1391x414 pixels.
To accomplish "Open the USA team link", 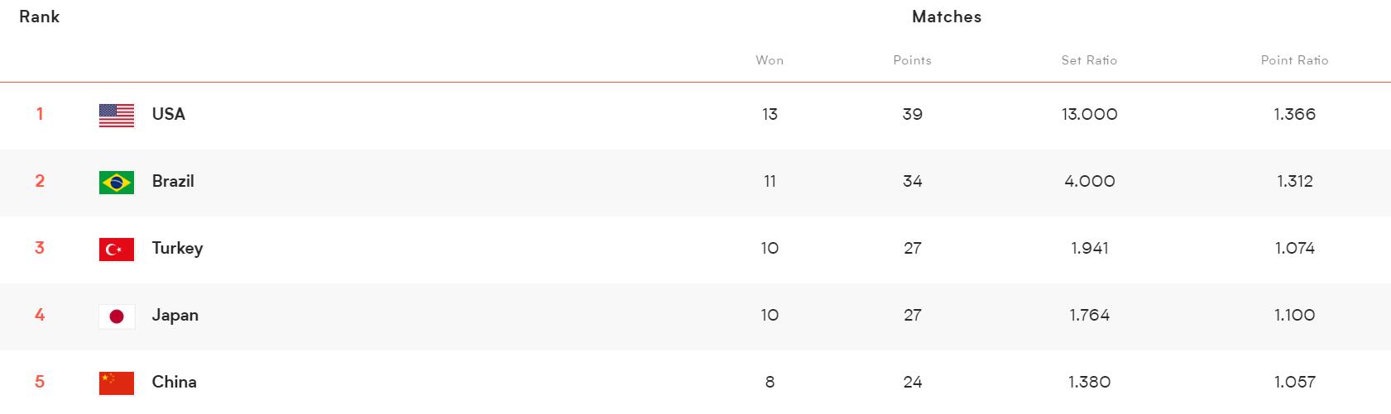I will [168, 114].
